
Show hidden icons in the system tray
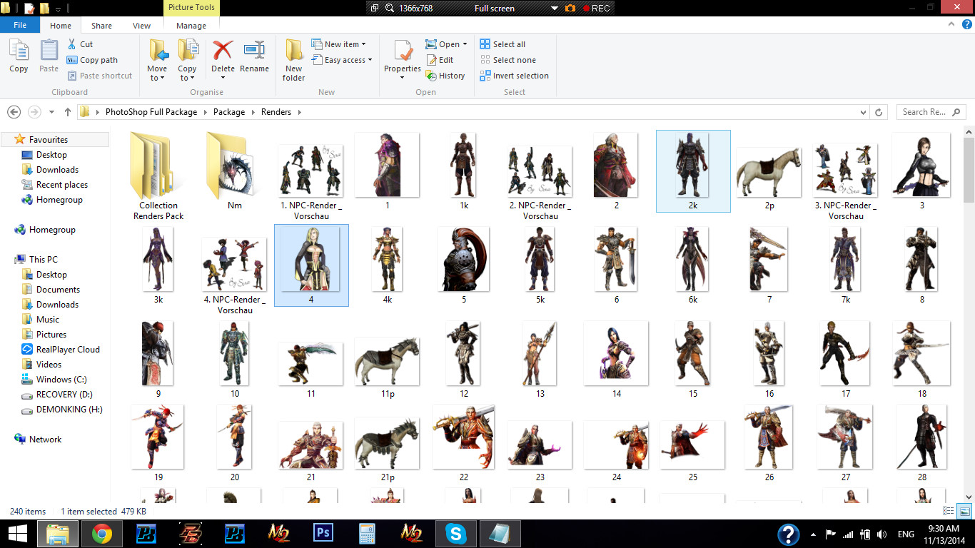[812, 534]
